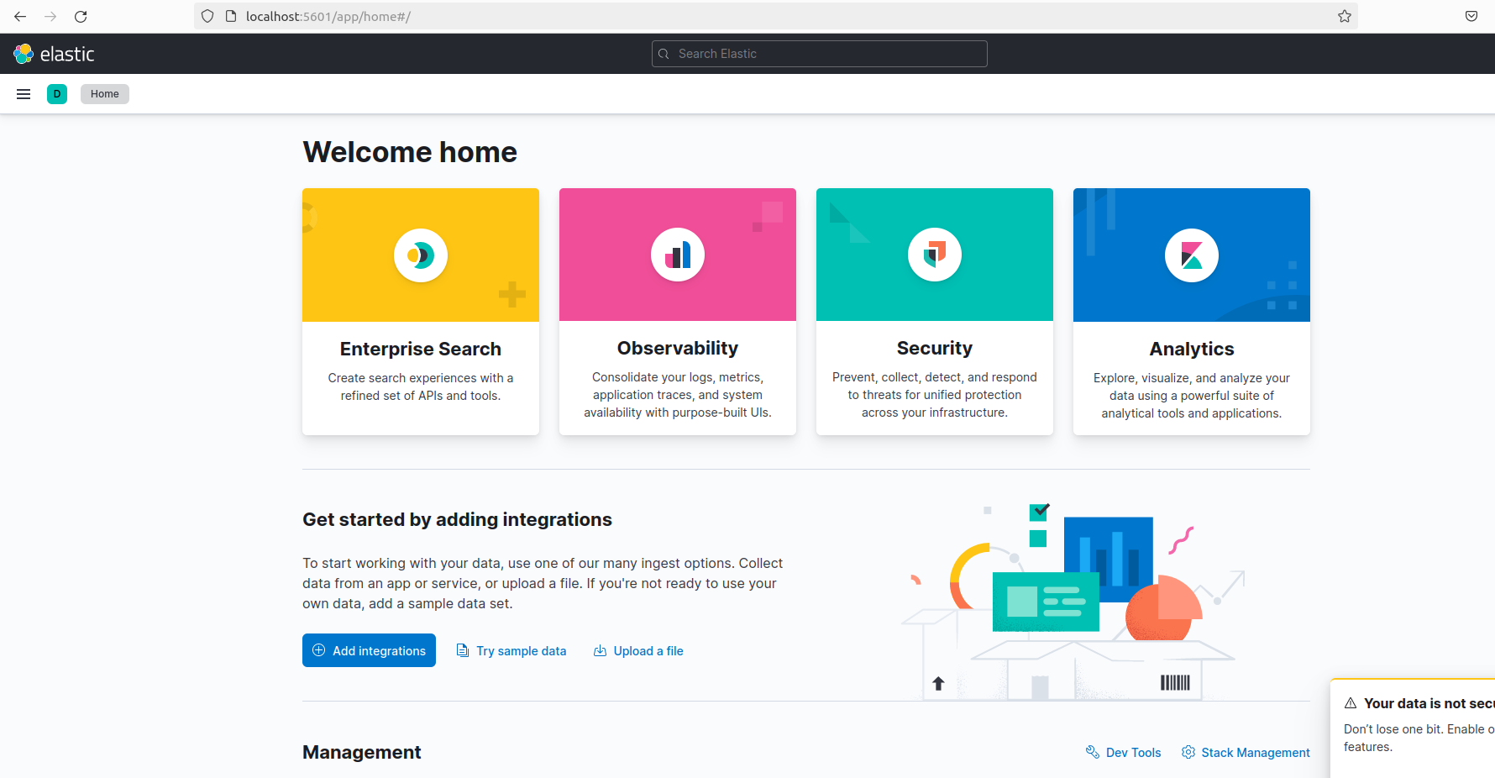This screenshot has height=778, width=1495.
Task: Open the hamburger navigation menu
Action: pyautogui.click(x=24, y=94)
